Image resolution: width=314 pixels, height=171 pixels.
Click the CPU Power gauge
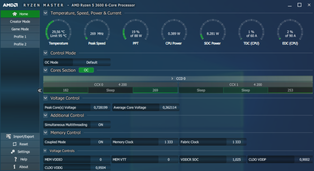point(174,32)
